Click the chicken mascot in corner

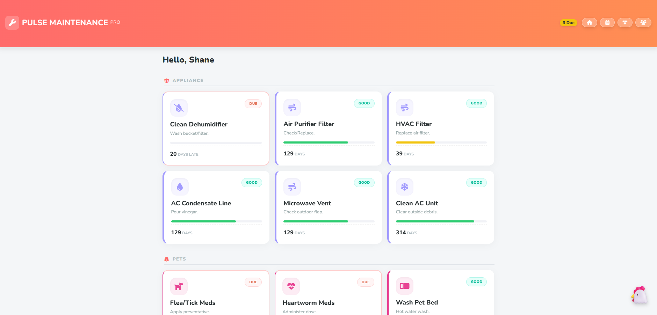tap(639, 295)
